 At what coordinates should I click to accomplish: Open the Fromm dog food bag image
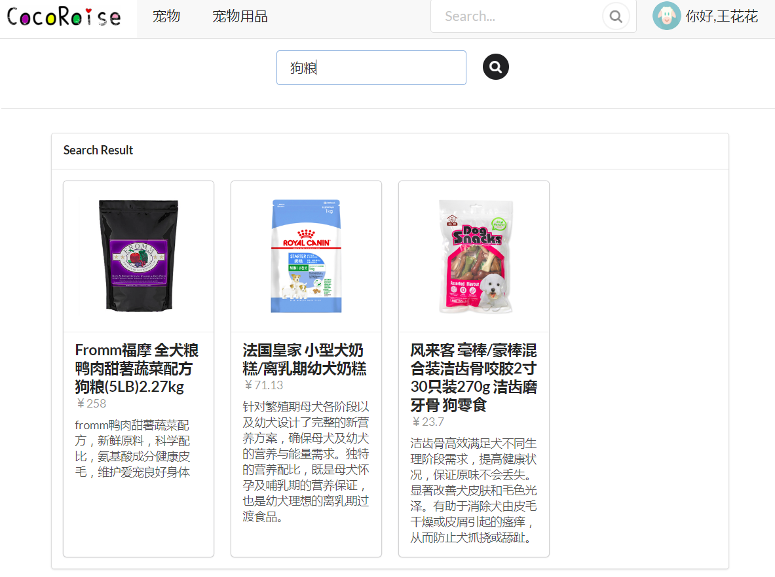(x=138, y=256)
